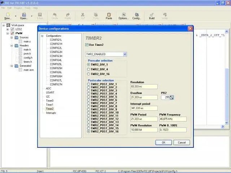This screenshot has width=231, height=173.
Task: Click the Build toolbar icon
Action: point(152,14)
